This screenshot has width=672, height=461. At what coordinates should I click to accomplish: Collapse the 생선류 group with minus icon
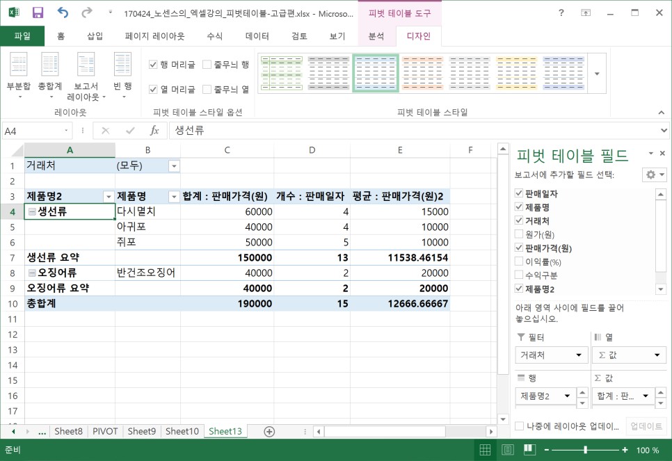[32, 211]
